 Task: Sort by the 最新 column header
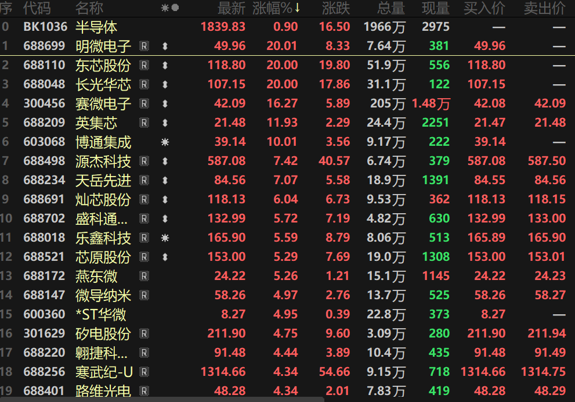tap(232, 8)
